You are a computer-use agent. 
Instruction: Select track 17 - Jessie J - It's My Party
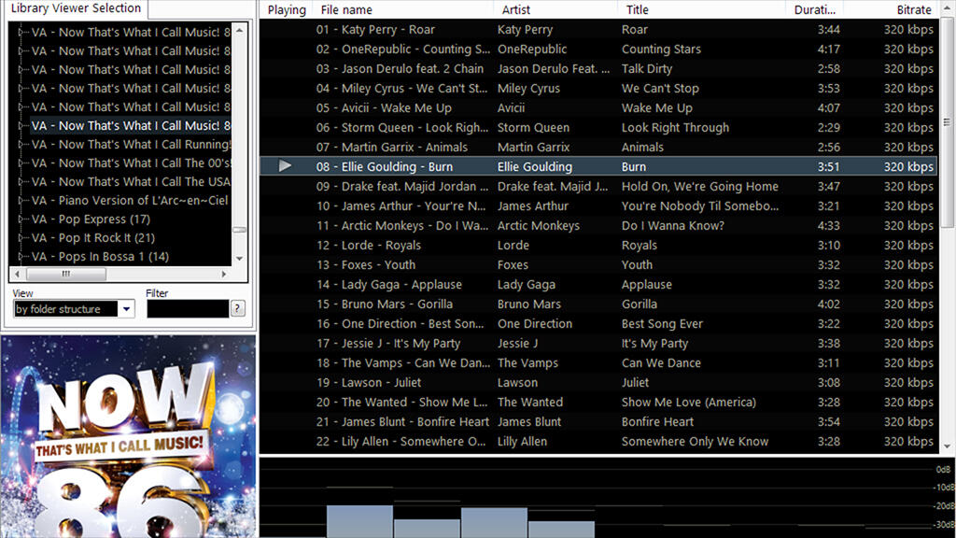(x=388, y=343)
